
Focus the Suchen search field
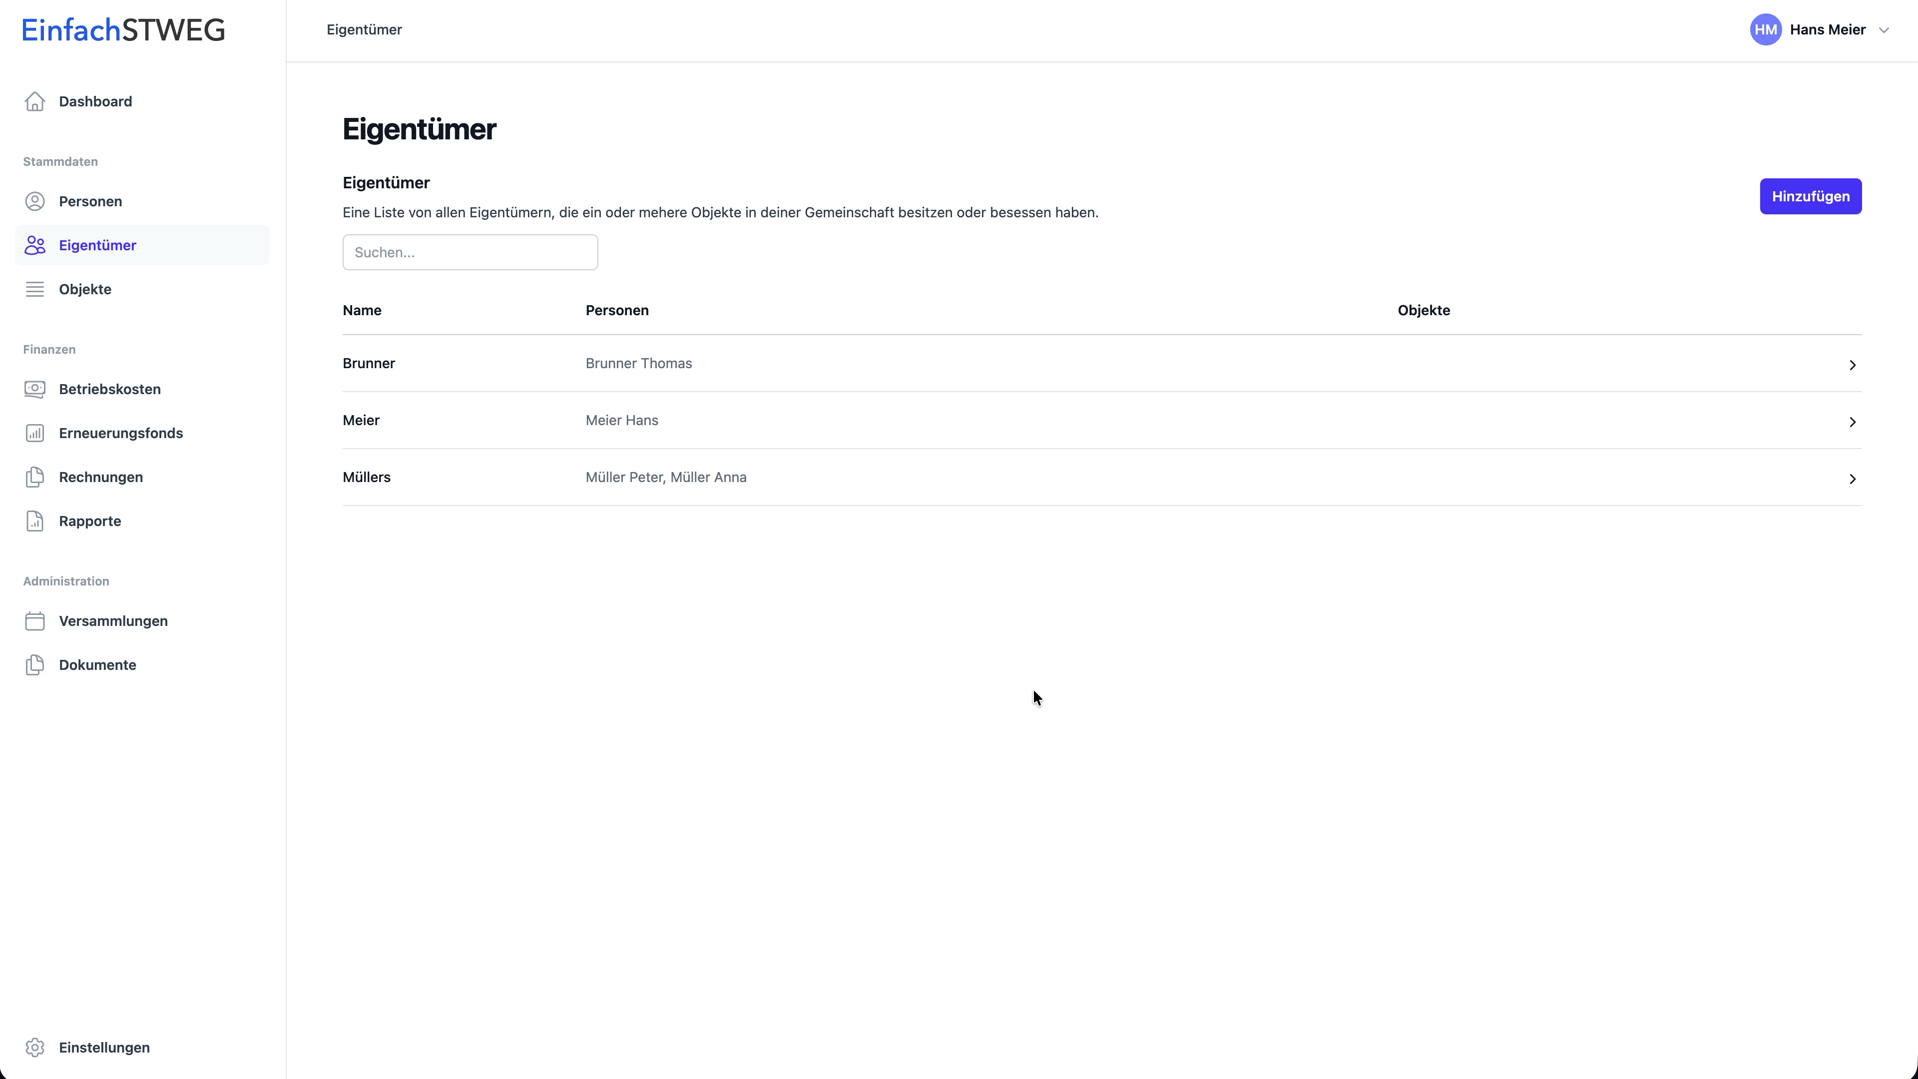(470, 252)
